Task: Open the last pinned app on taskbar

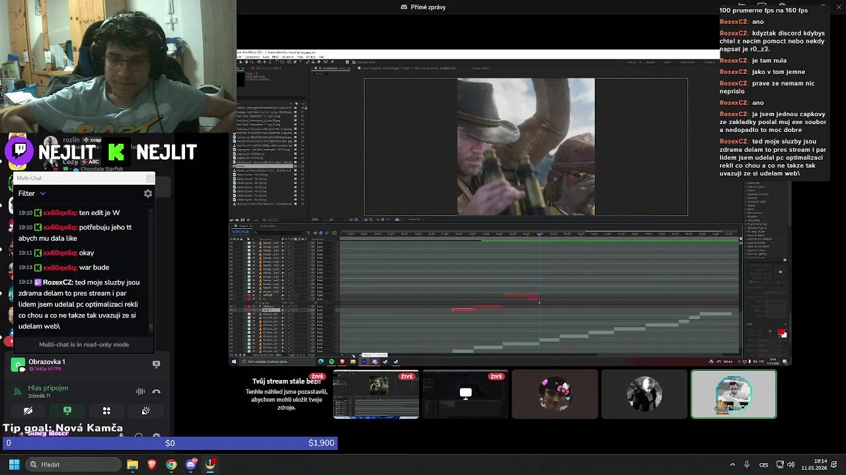Action: click(x=210, y=464)
